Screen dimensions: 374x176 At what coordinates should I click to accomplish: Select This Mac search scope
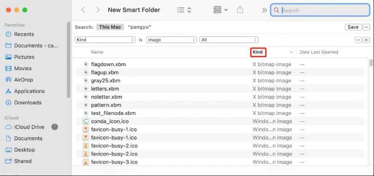click(110, 27)
